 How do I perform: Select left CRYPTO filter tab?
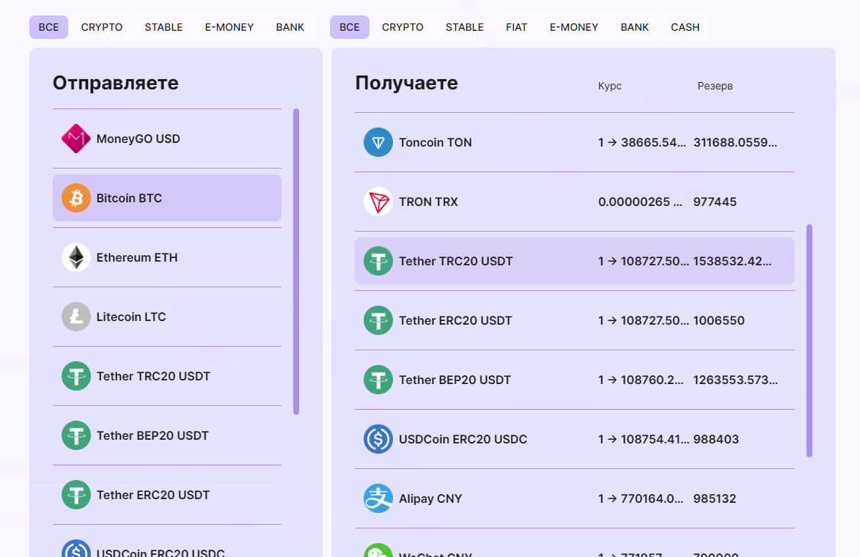click(x=102, y=27)
